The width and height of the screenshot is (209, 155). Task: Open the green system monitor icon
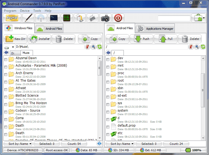tap(67, 18)
